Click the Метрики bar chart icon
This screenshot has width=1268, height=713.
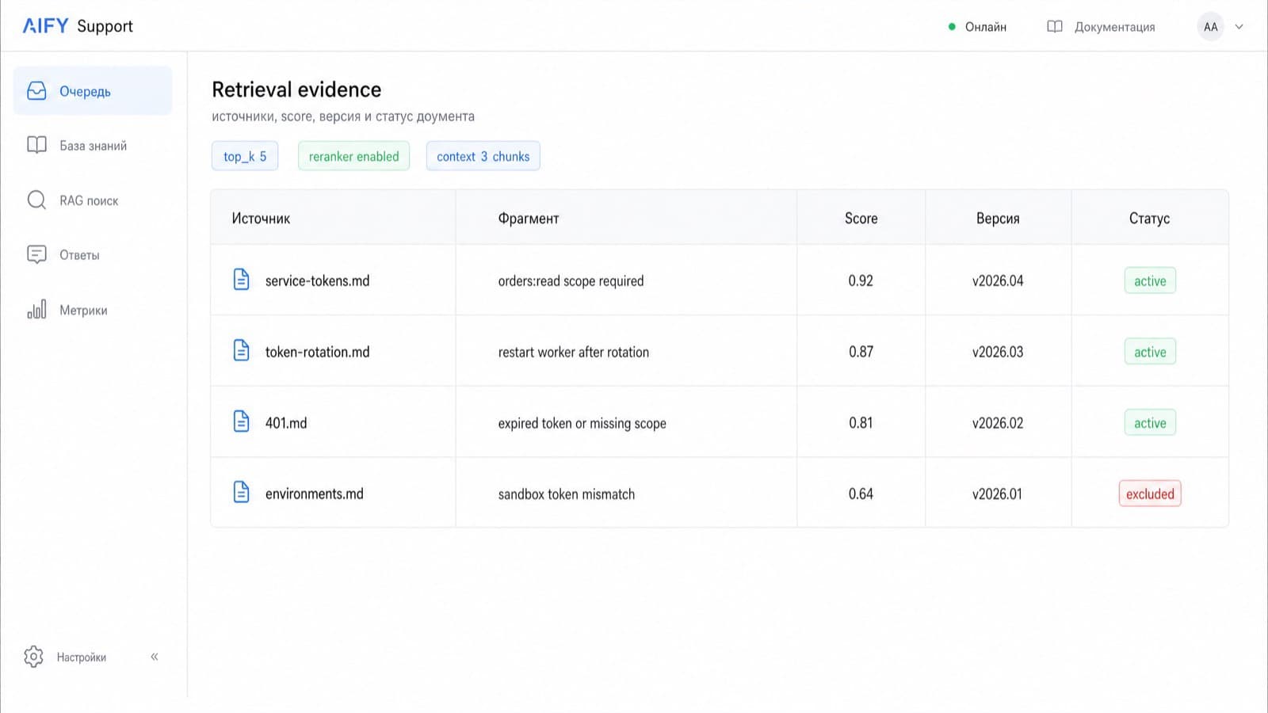[36, 309]
